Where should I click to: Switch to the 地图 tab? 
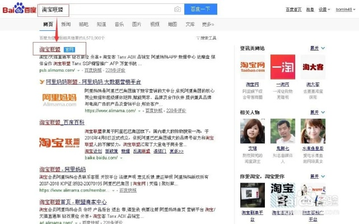[172, 24]
